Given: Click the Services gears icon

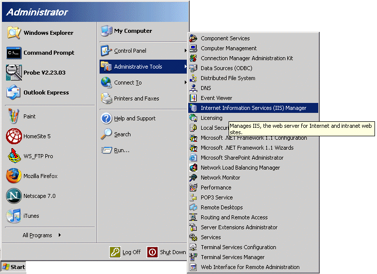Looking at the screenshot, I should (193, 237).
